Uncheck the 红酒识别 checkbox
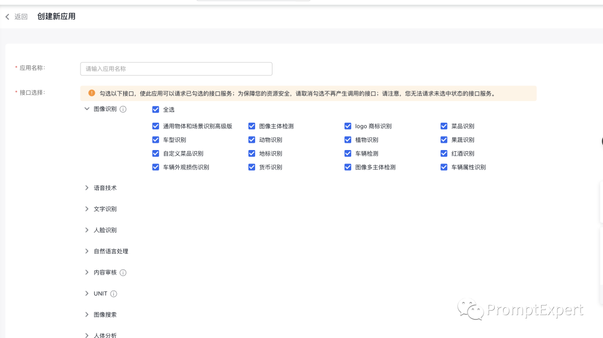The height and width of the screenshot is (338, 603). (444, 153)
